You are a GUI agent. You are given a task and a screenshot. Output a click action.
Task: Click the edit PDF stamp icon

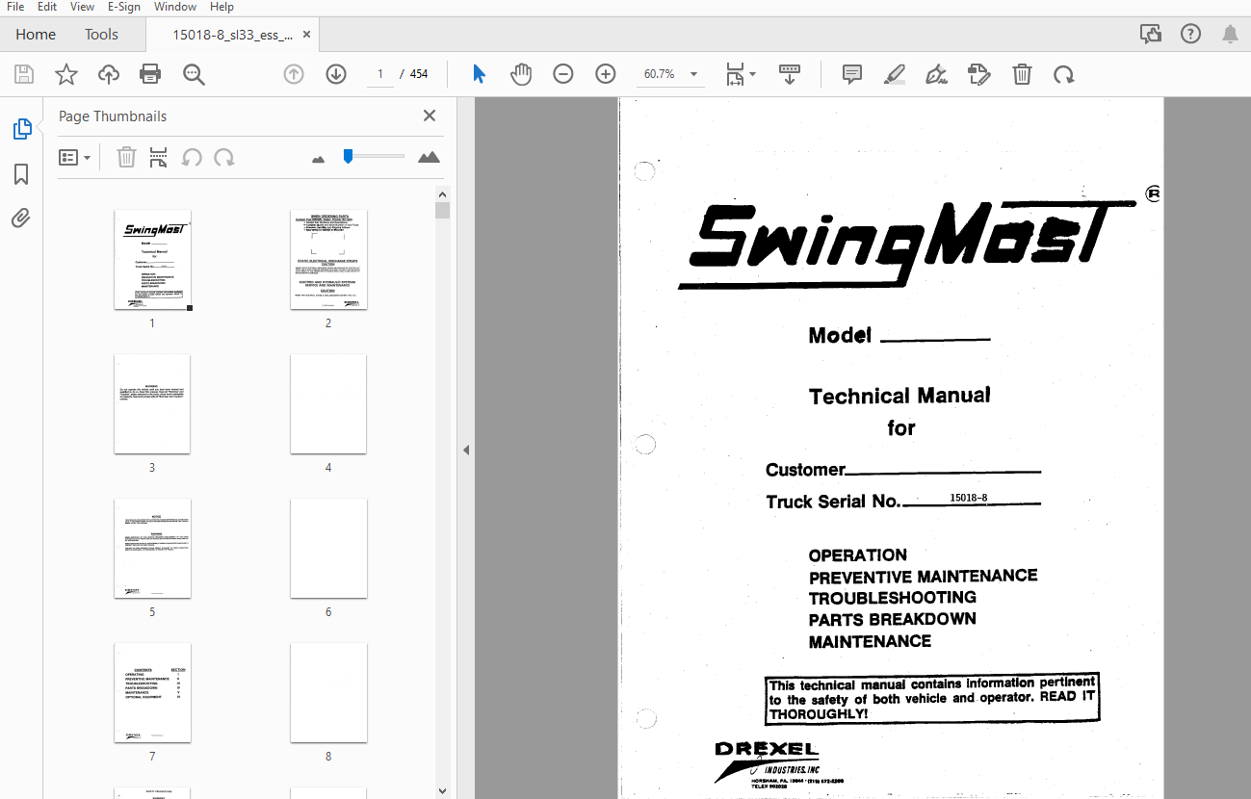coord(978,74)
